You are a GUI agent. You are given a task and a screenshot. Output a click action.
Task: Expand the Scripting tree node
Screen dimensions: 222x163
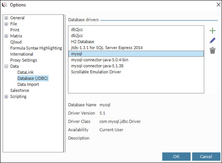(6, 97)
